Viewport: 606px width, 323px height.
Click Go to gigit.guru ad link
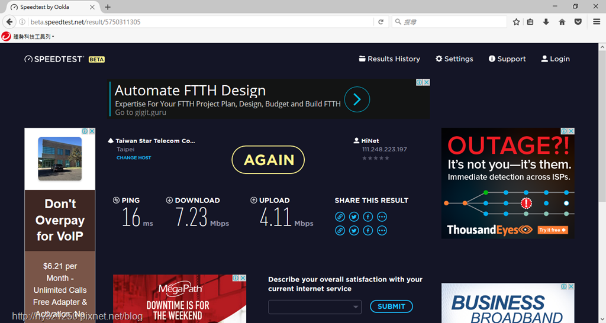[x=141, y=112]
